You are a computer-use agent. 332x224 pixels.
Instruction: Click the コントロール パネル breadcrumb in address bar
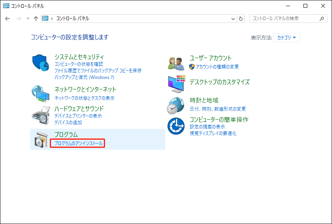point(73,19)
